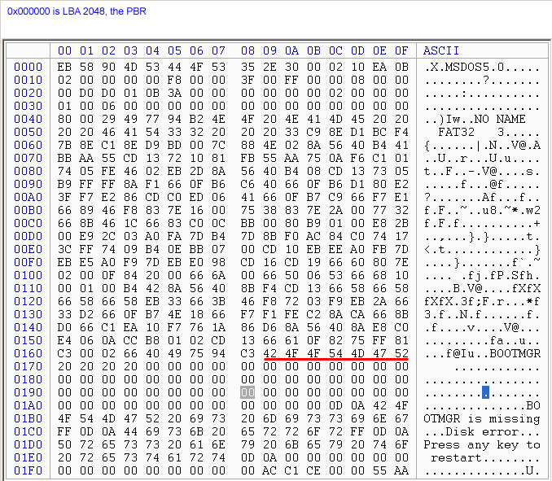Click row offset 0020
This screenshot has height=481, width=552.
coord(28,93)
